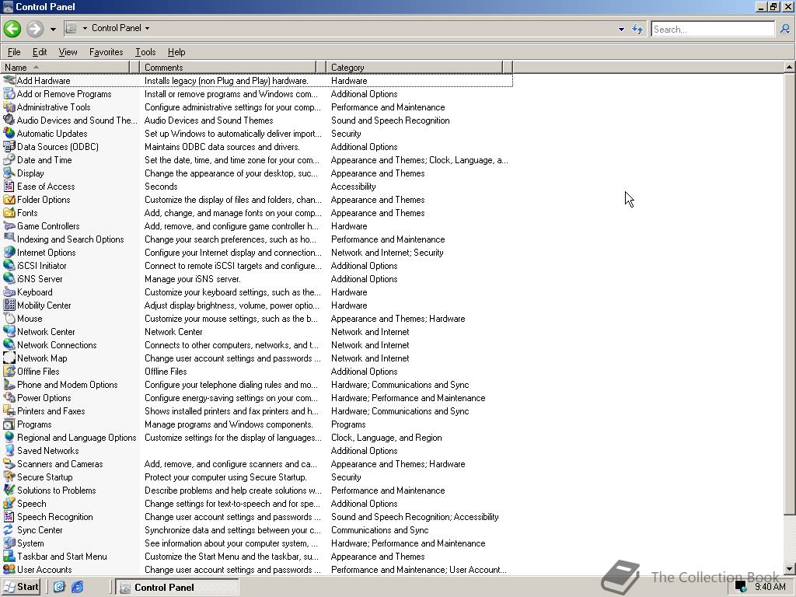
Task: Open dropdown arrow before Control Panel breadcrumb
Action: [x=85, y=28]
